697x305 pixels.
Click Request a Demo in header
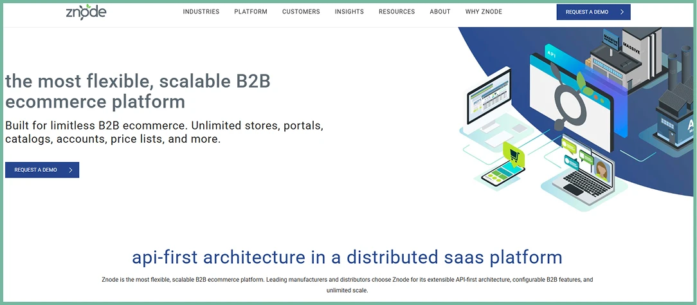593,12
